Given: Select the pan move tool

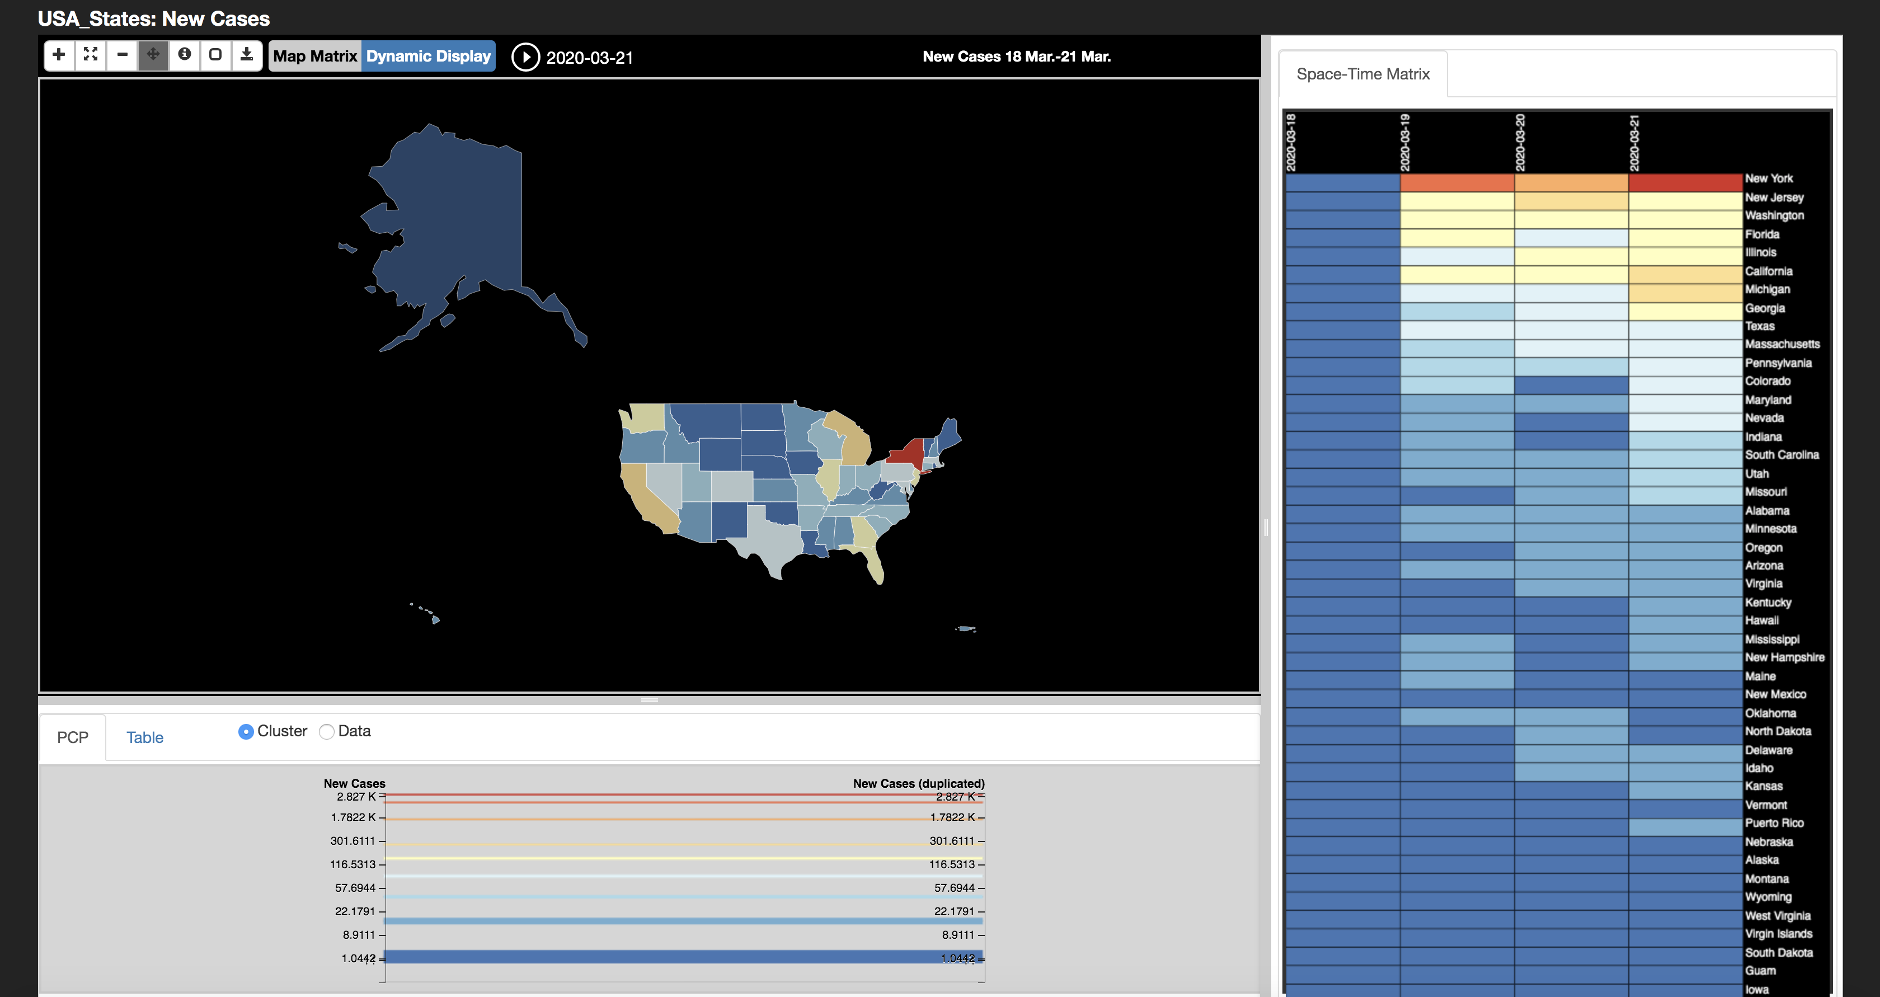Looking at the screenshot, I should [x=153, y=55].
